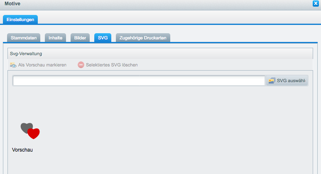
Task: Click the Vorschau caption under the hearts
Action: (x=22, y=150)
